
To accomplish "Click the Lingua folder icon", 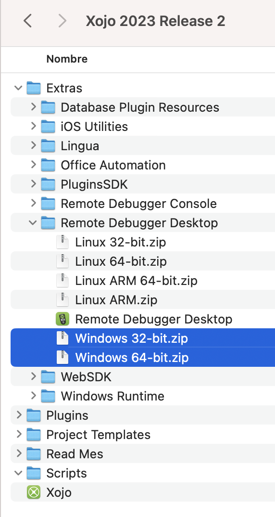I will 48,146.
